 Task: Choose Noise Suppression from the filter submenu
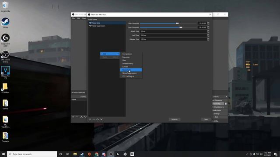click(x=131, y=73)
